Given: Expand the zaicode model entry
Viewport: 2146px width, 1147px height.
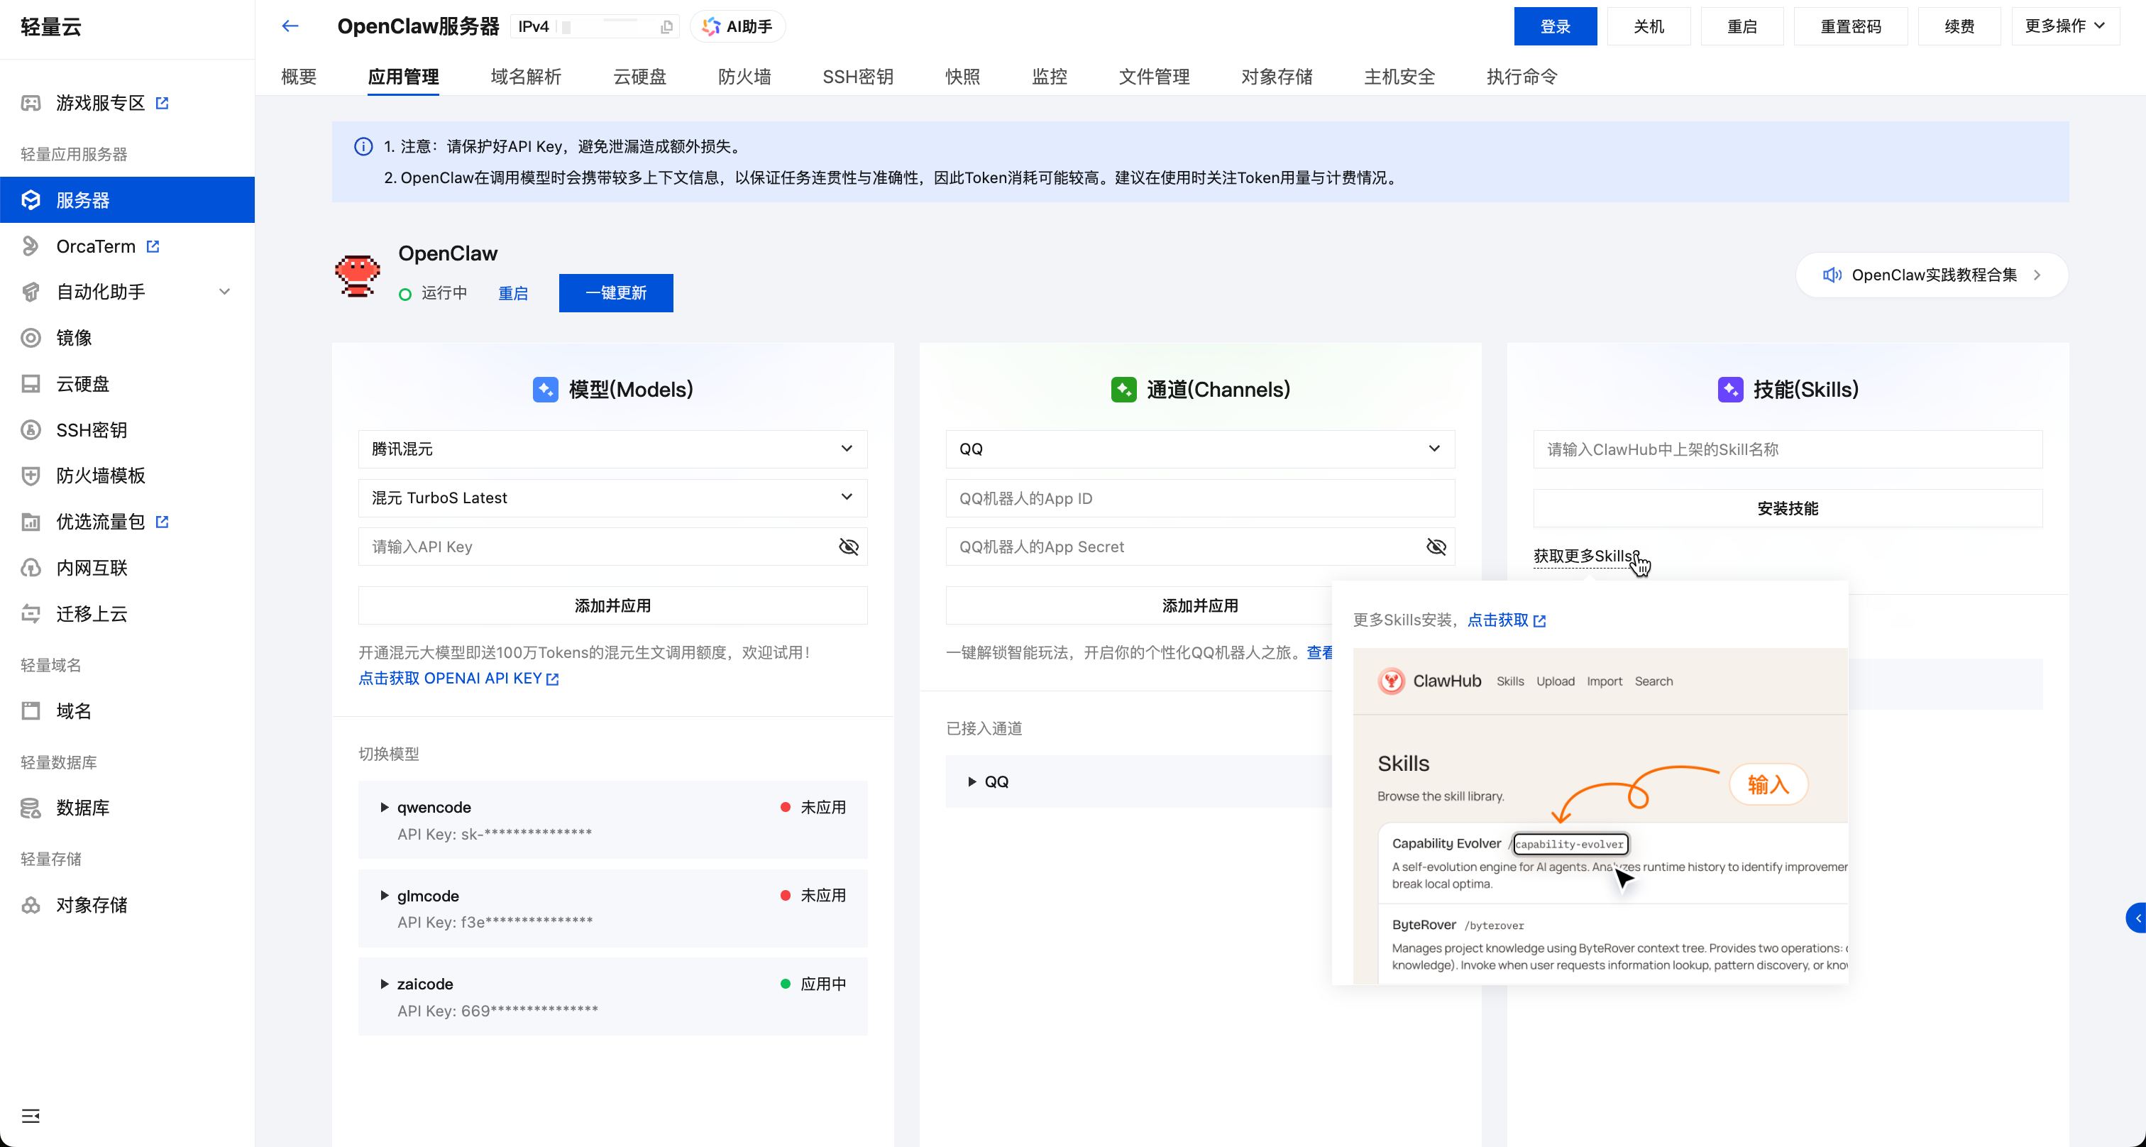Looking at the screenshot, I should [385, 984].
